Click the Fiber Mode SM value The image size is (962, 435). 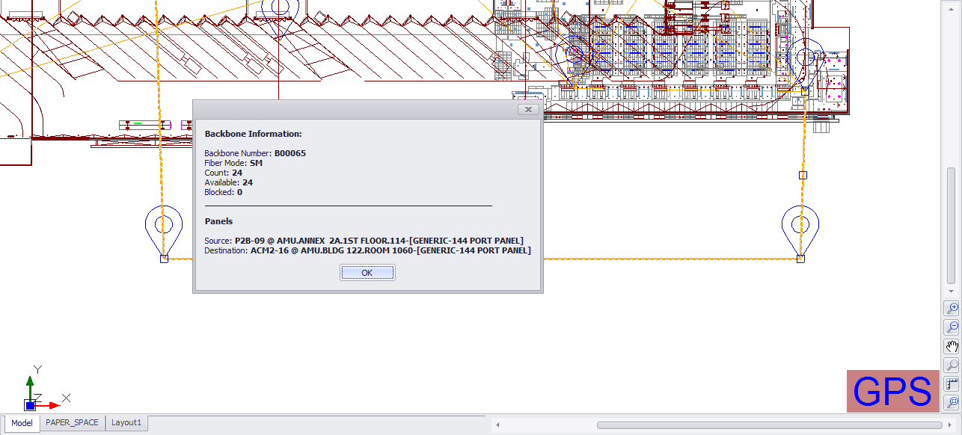(256, 163)
